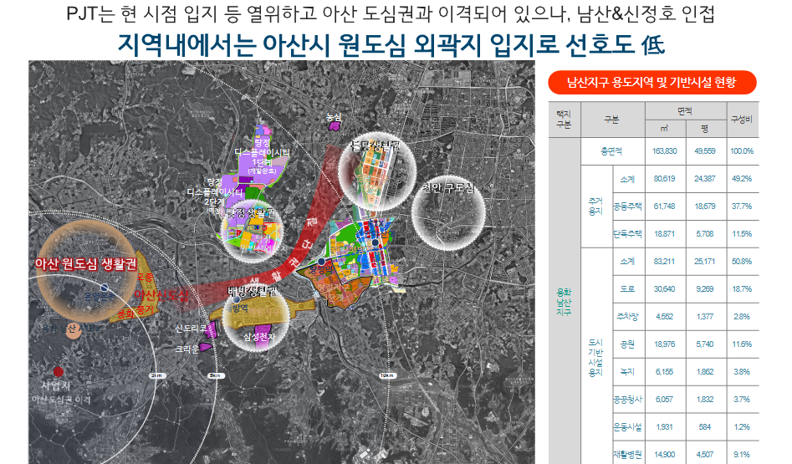Click the 택지 구분 column header
Image resolution: width=792 pixels, height=464 pixels.
[x=564, y=120]
